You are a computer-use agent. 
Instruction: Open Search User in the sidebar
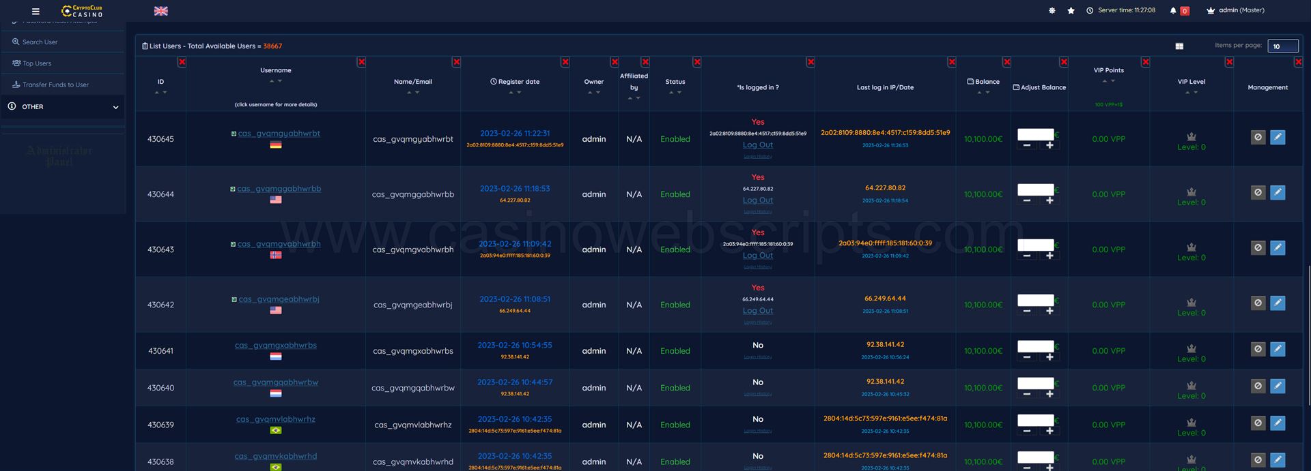point(40,42)
